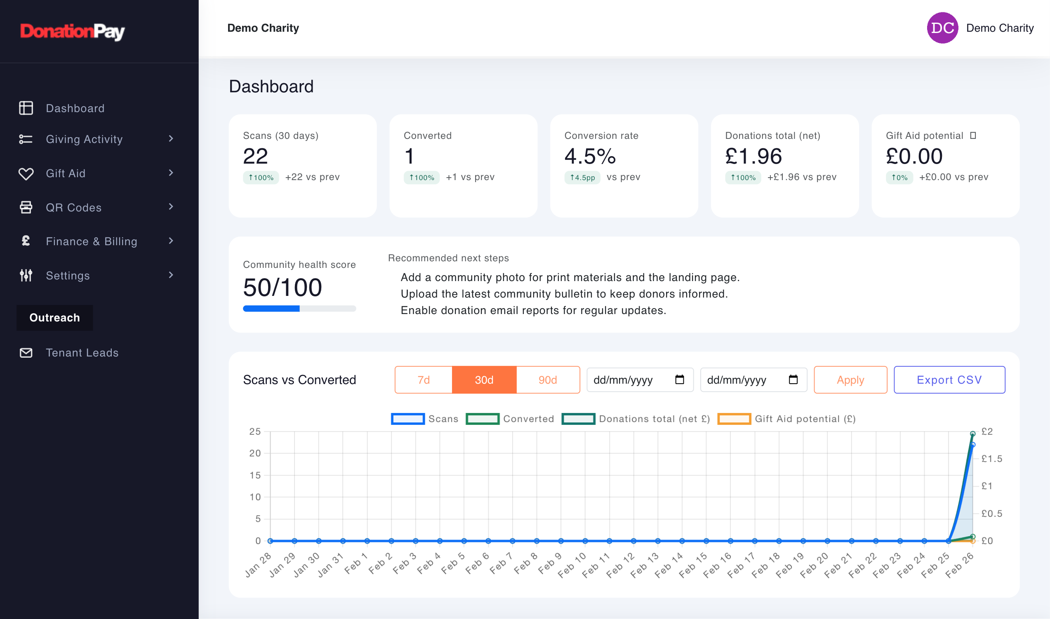Switch to the 7d range tab
1050x619 pixels.
point(423,380)
